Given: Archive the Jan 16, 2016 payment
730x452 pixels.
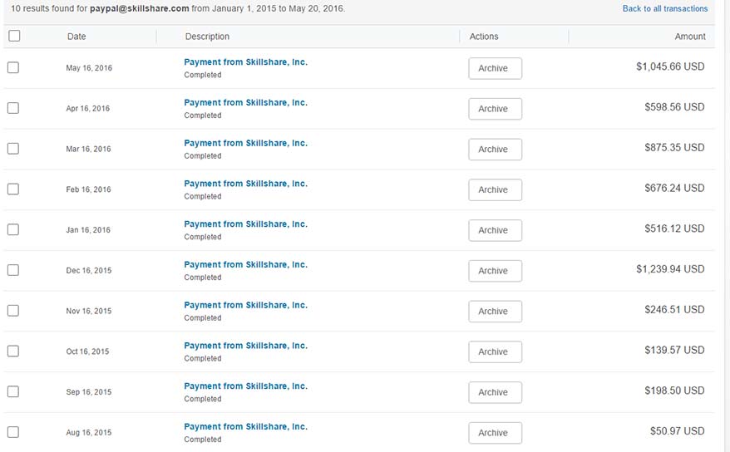Looking at the screenshot, I should point(495,230).
